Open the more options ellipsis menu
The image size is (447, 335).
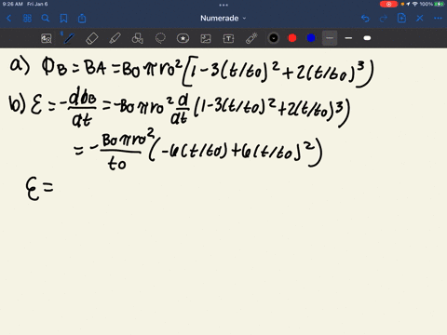(438, 19)
